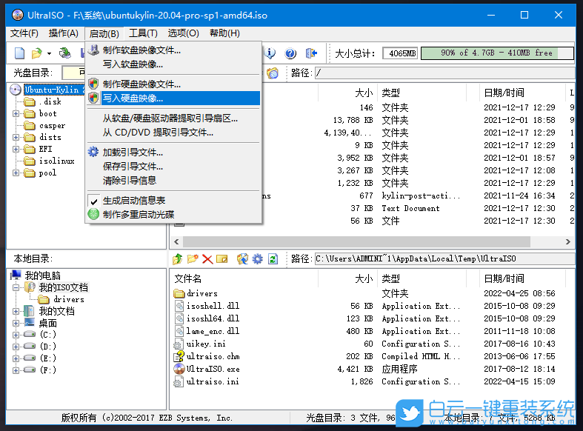
Task: Click the 我的电脑 computer icon
Action: tap(16, 275)
